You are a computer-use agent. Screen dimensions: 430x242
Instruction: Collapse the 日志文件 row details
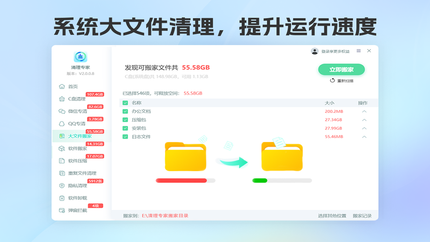click(364, 137)
